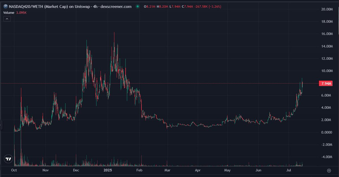
Task: Click the 0.0000 price axis label
Action: 327,132
